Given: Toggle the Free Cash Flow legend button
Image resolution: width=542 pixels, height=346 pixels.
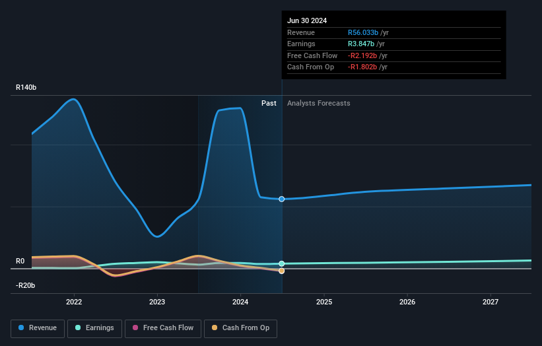Looking at the screenshot, I should click(163, 328).
